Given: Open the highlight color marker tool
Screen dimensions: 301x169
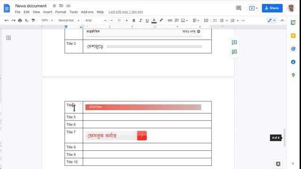Looking at the screenshot, I should click(x=161, y=20).
